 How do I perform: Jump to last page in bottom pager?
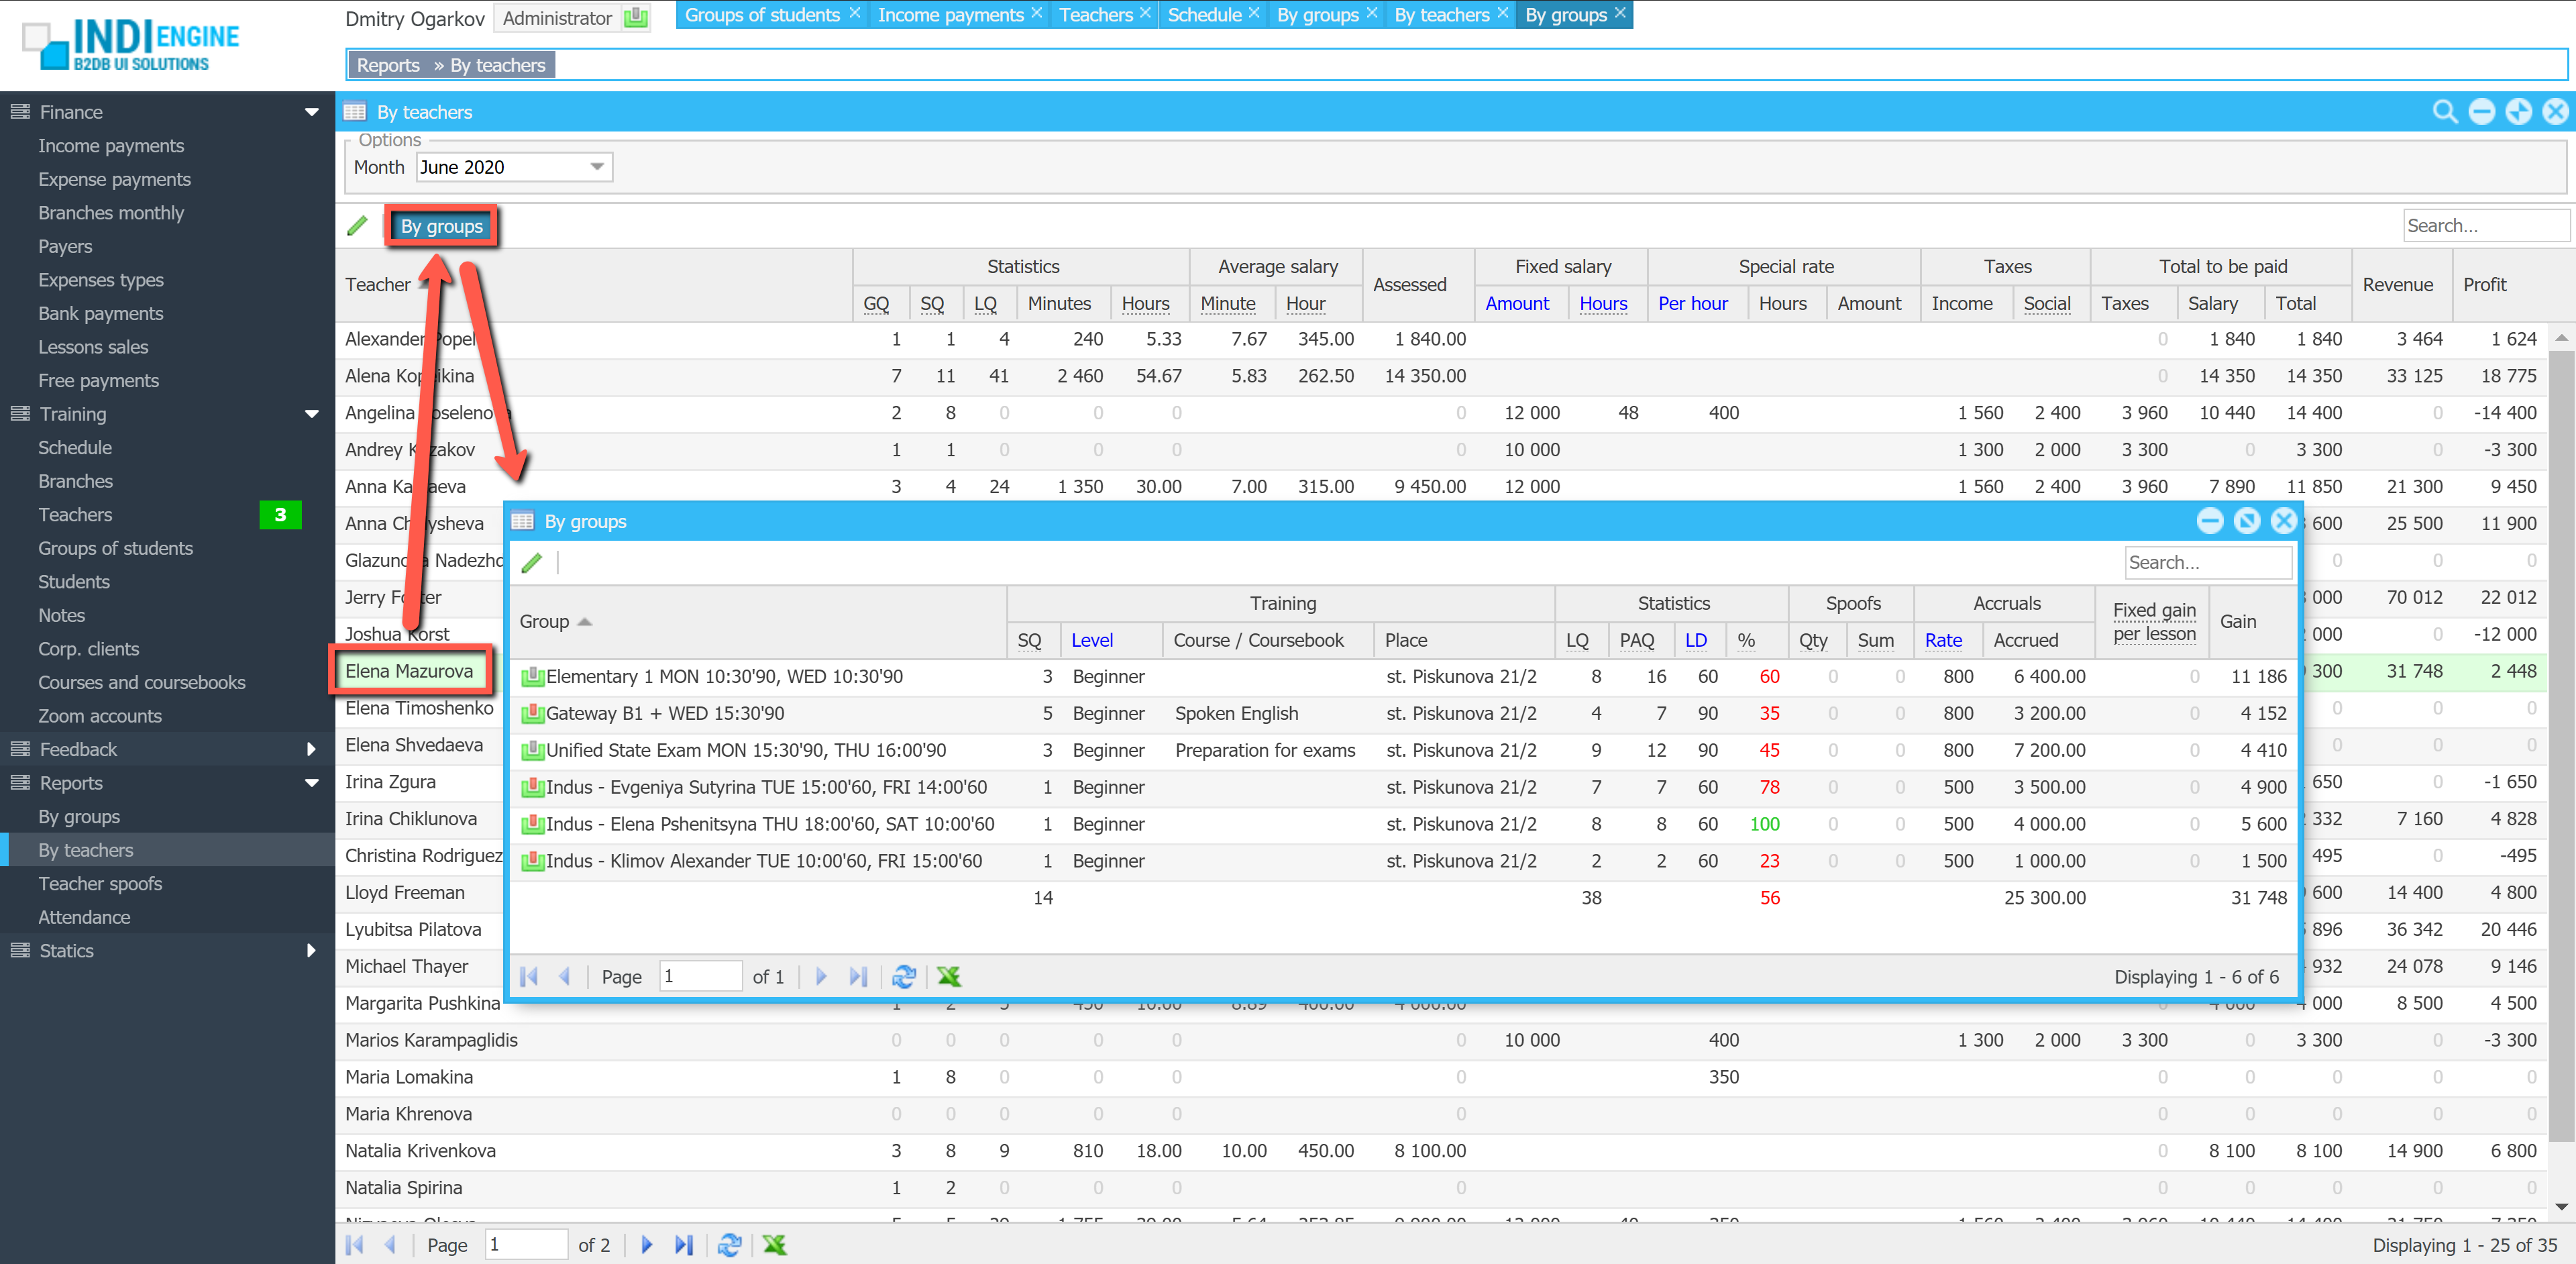684,1244
